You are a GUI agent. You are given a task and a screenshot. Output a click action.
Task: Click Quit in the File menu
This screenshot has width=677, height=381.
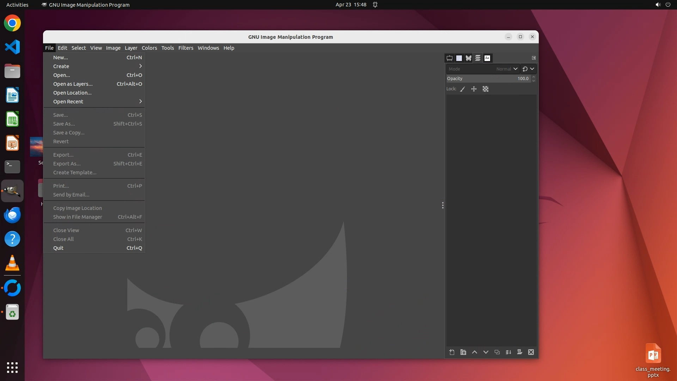tap(59, 248)
